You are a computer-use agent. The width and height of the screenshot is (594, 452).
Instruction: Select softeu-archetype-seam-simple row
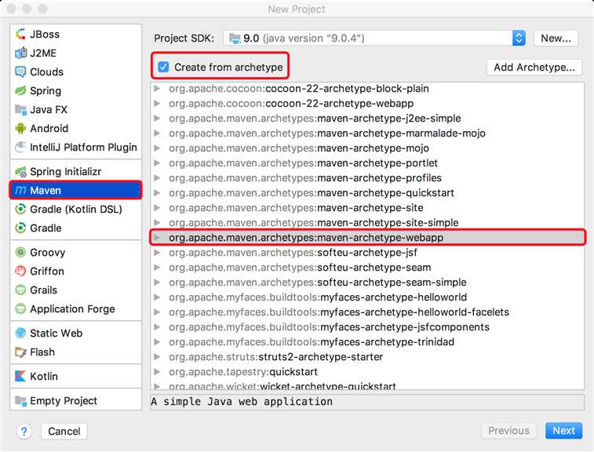click(x=367, y=282)
